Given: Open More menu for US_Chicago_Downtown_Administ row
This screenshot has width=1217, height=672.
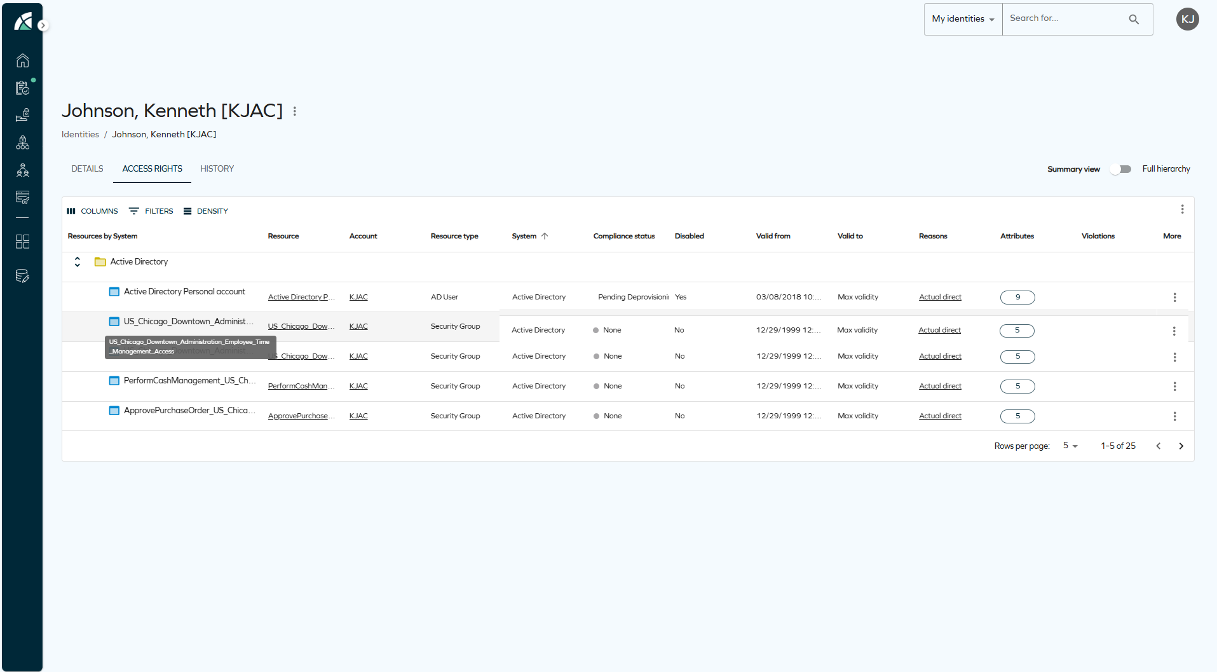Looking at the screenshot, I should (1174, 331).
